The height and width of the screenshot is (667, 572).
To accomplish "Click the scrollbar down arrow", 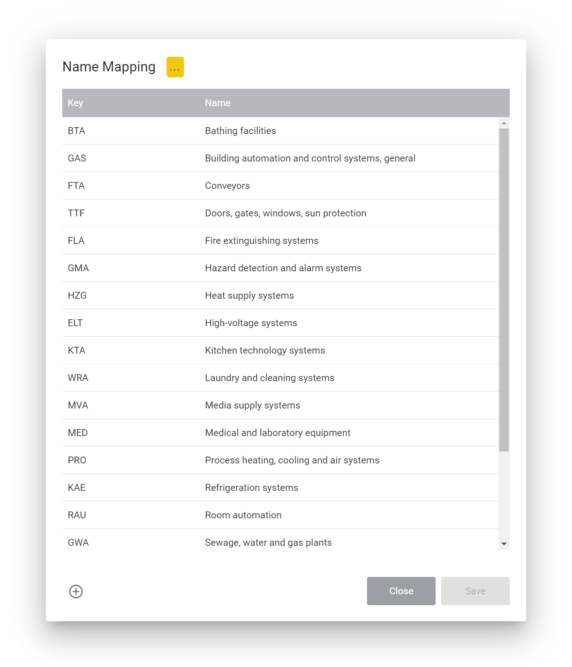I will tap(504, 544).
